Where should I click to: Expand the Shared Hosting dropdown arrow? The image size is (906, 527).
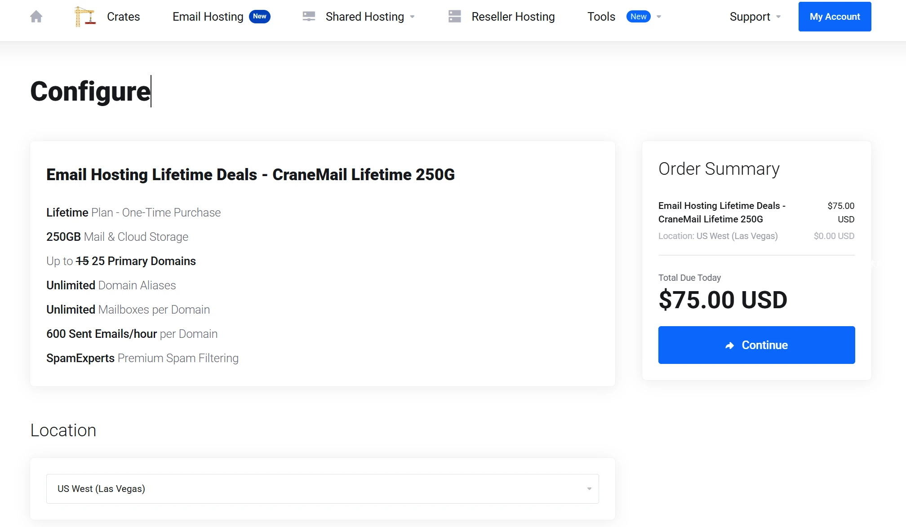tap(413, 17)
